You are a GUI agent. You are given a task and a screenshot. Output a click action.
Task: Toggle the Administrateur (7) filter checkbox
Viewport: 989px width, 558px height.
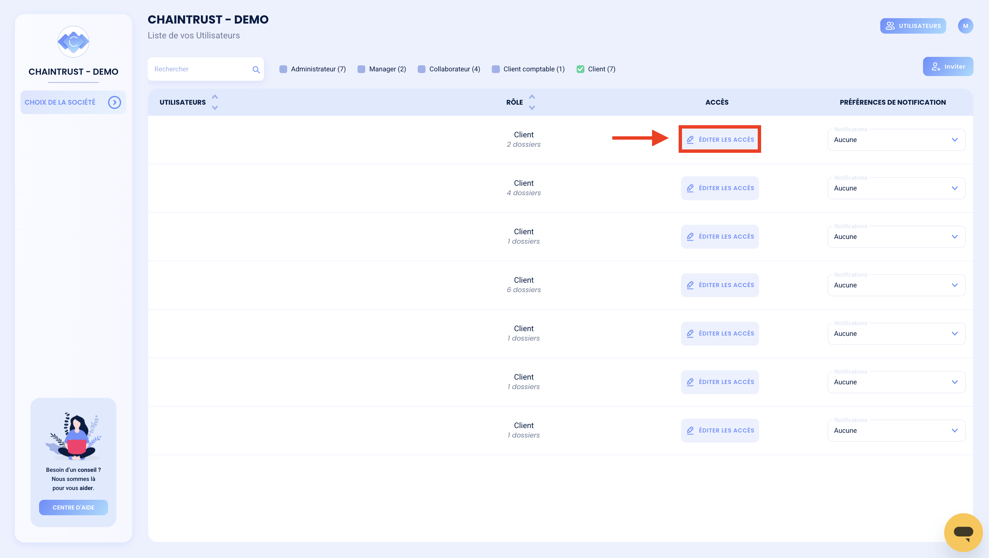pos(283,69)
